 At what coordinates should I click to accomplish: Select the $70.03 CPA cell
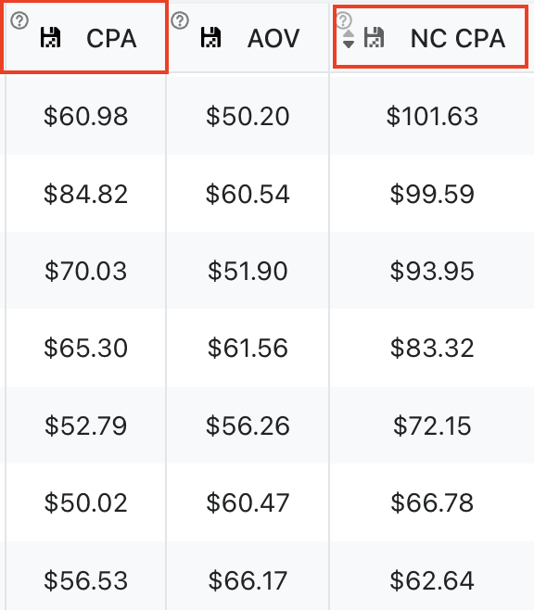tap(85, 271)
